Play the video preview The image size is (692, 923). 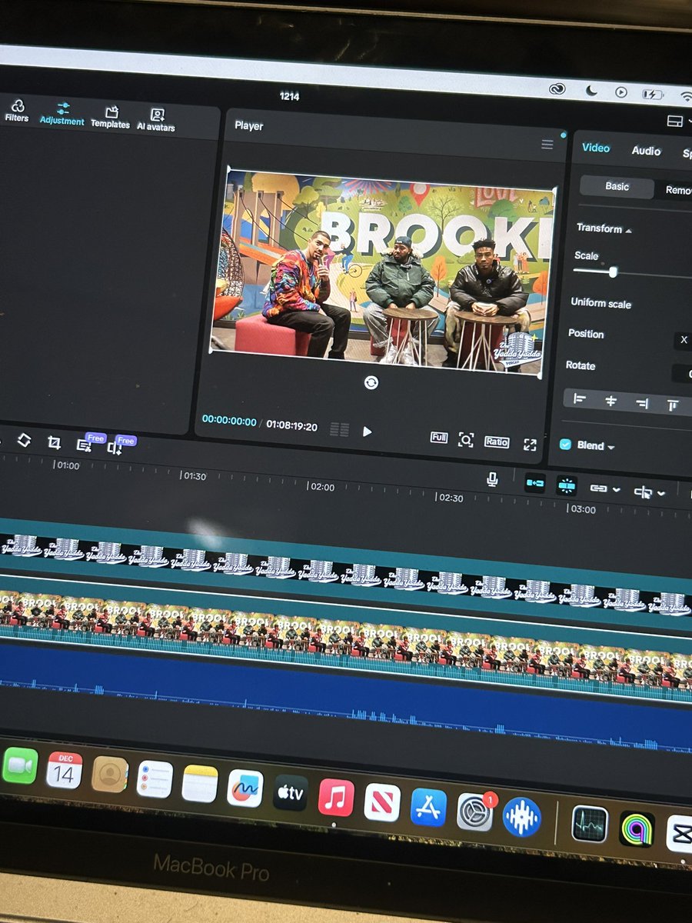(367, 432)
